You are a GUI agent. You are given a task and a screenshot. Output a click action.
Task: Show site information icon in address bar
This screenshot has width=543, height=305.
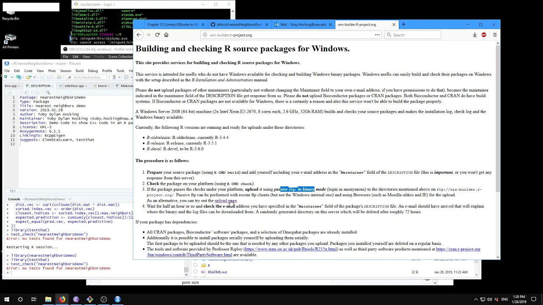pos(205,35)
